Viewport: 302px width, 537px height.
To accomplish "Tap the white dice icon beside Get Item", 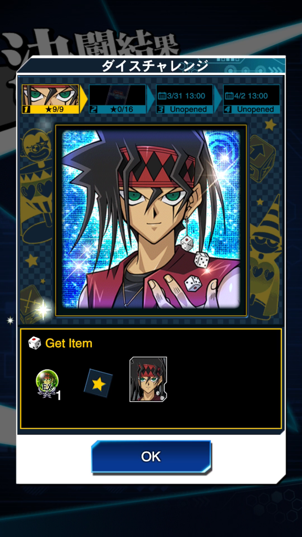I will click(35, 343).
